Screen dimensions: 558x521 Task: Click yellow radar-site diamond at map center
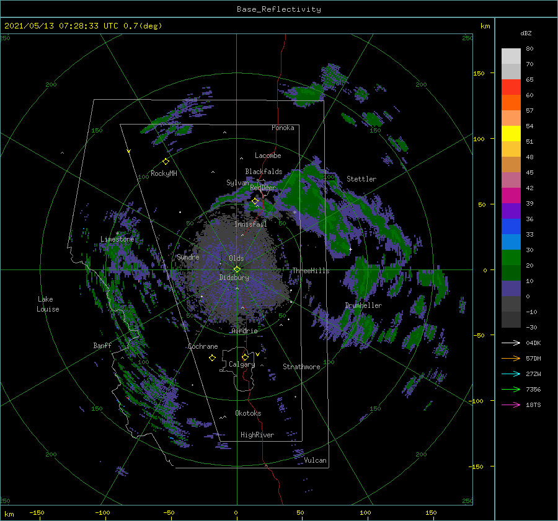point(237,269)
